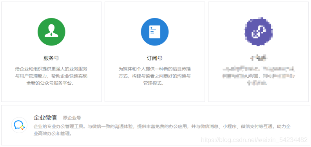Click the blue 订阅号 document icon
This screenshot has width=311, height=147.
tap(155, 32)
